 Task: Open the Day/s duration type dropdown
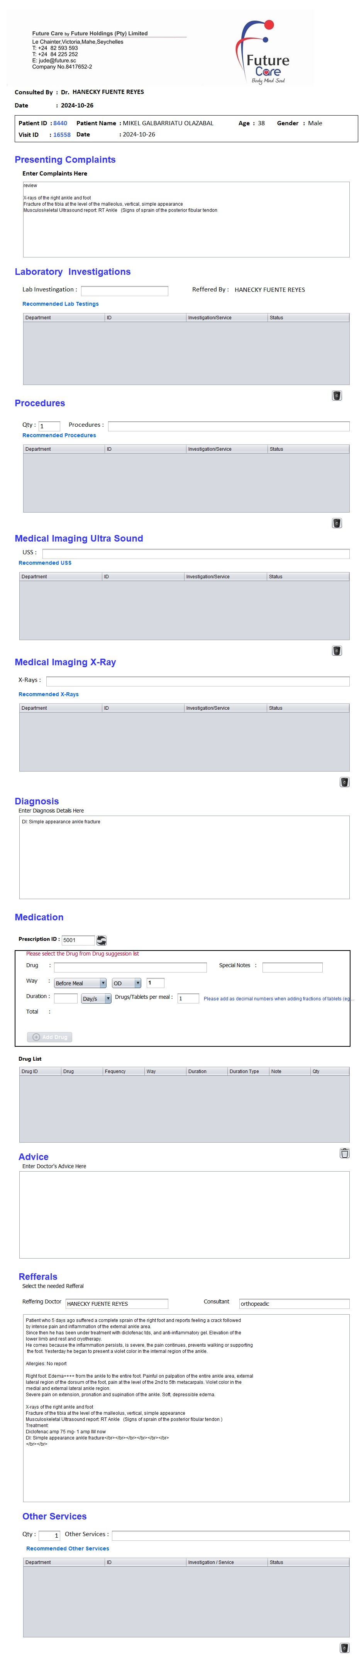tap(96, 998)
